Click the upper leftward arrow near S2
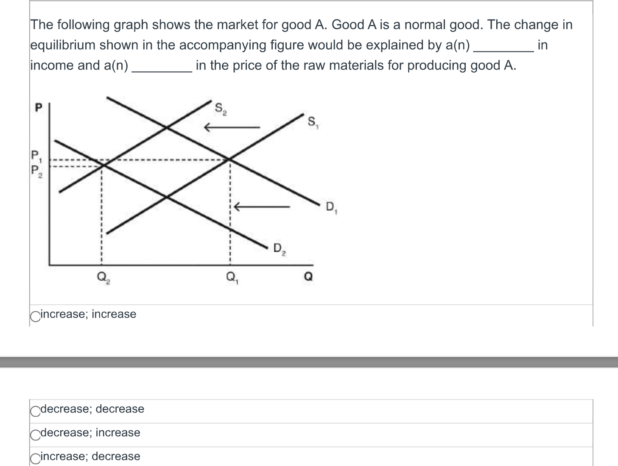This screenshot has width=618, height=466. [x=233, y=126]
